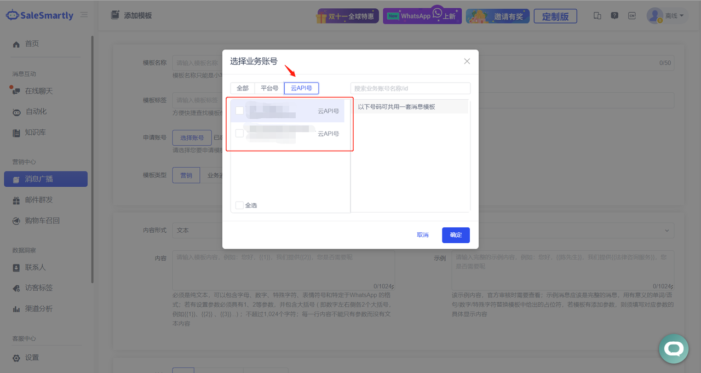This screenshot has width=701, height=373.
Task: Click 取消 to cancel the dialog
Action: coord(422,235)
